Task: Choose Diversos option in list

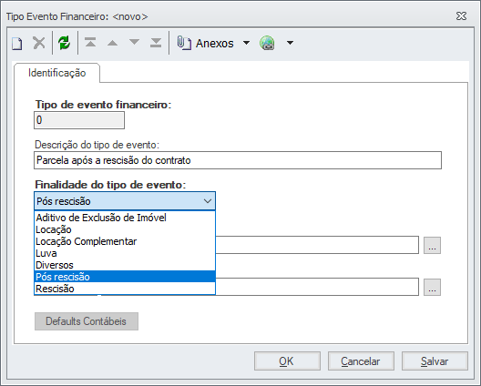Action: (125, 265)
